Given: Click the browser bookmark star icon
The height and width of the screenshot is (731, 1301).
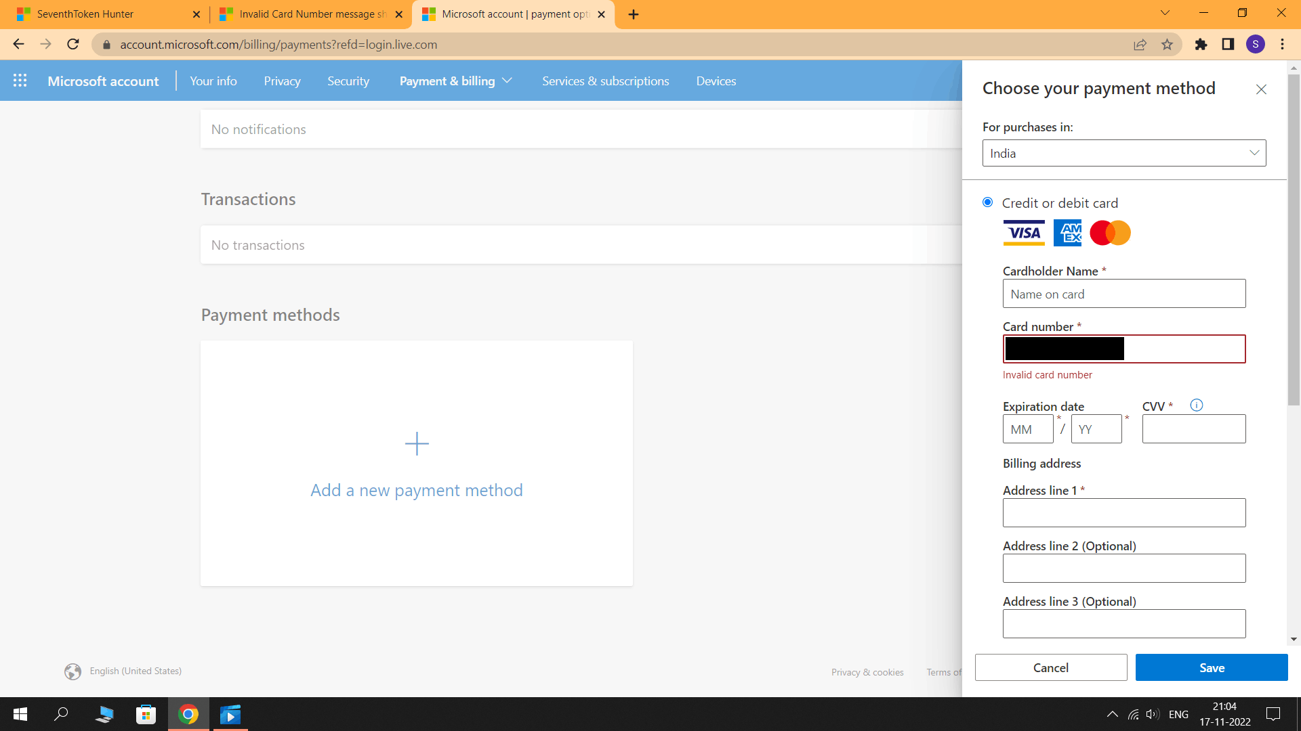Looking at the screenshot, I should pos(1168,45).
